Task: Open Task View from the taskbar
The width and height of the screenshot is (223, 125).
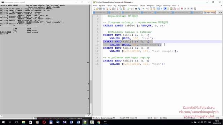Action: 17,122
